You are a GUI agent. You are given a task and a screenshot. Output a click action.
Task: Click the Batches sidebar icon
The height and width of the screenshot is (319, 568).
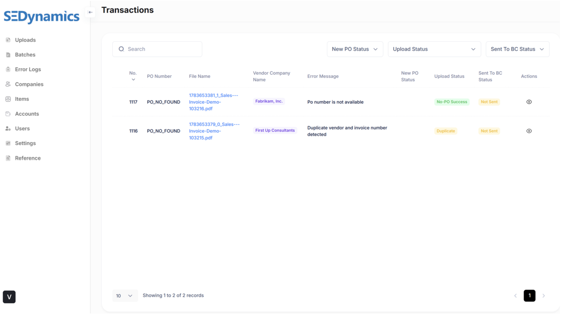tap(8, 54)
